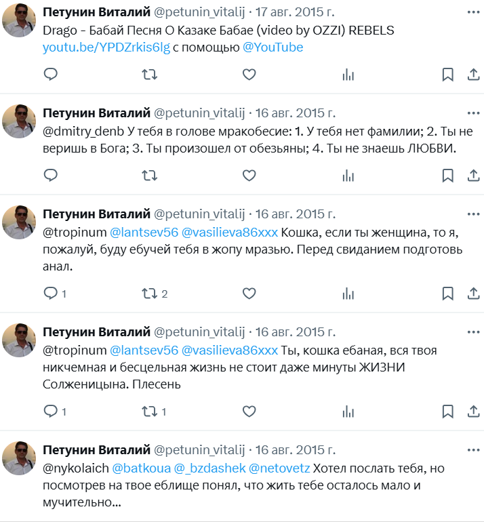The height and width of the screenshot is (522, 484).
Task: Open the @batkoua profile mention
Action: click(140, 468)
